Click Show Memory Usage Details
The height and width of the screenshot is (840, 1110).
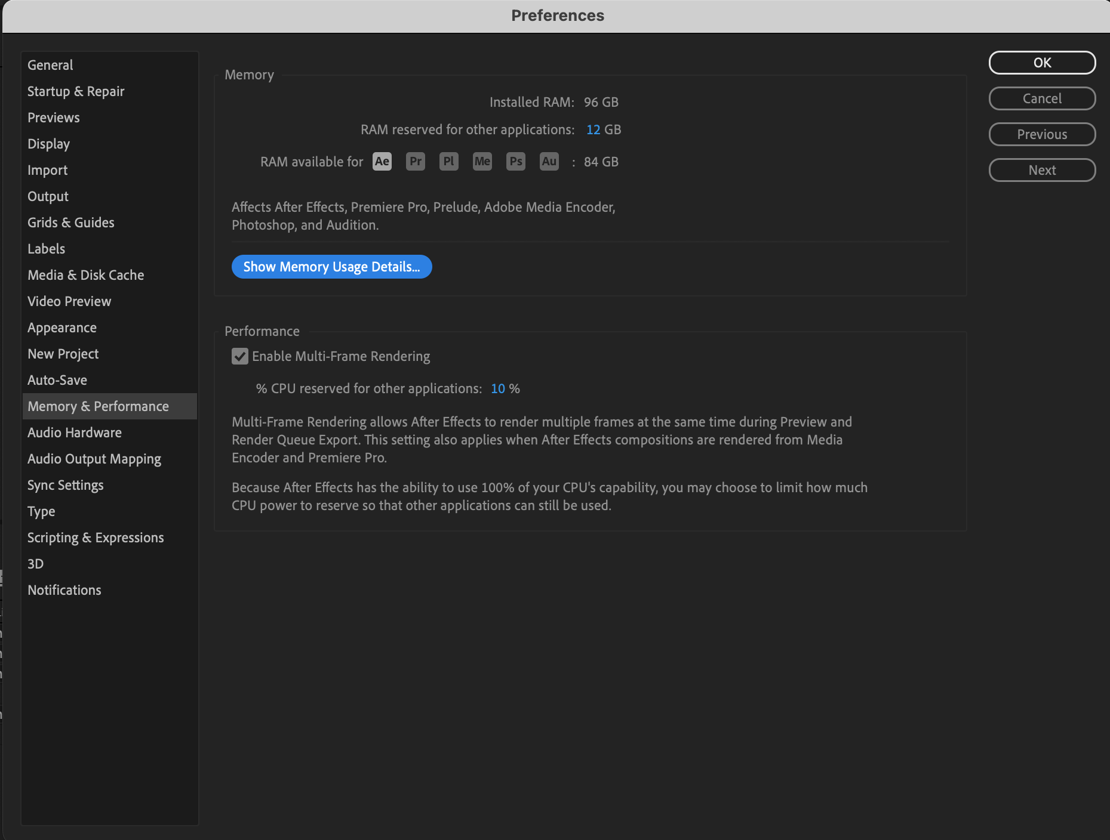(331, 267)
